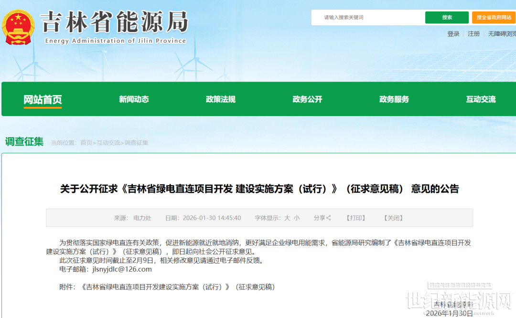Image resolution: width=516 pixels, height=318 pixels.
Task: Click the national emblem logo
Action: click(18, 27)
